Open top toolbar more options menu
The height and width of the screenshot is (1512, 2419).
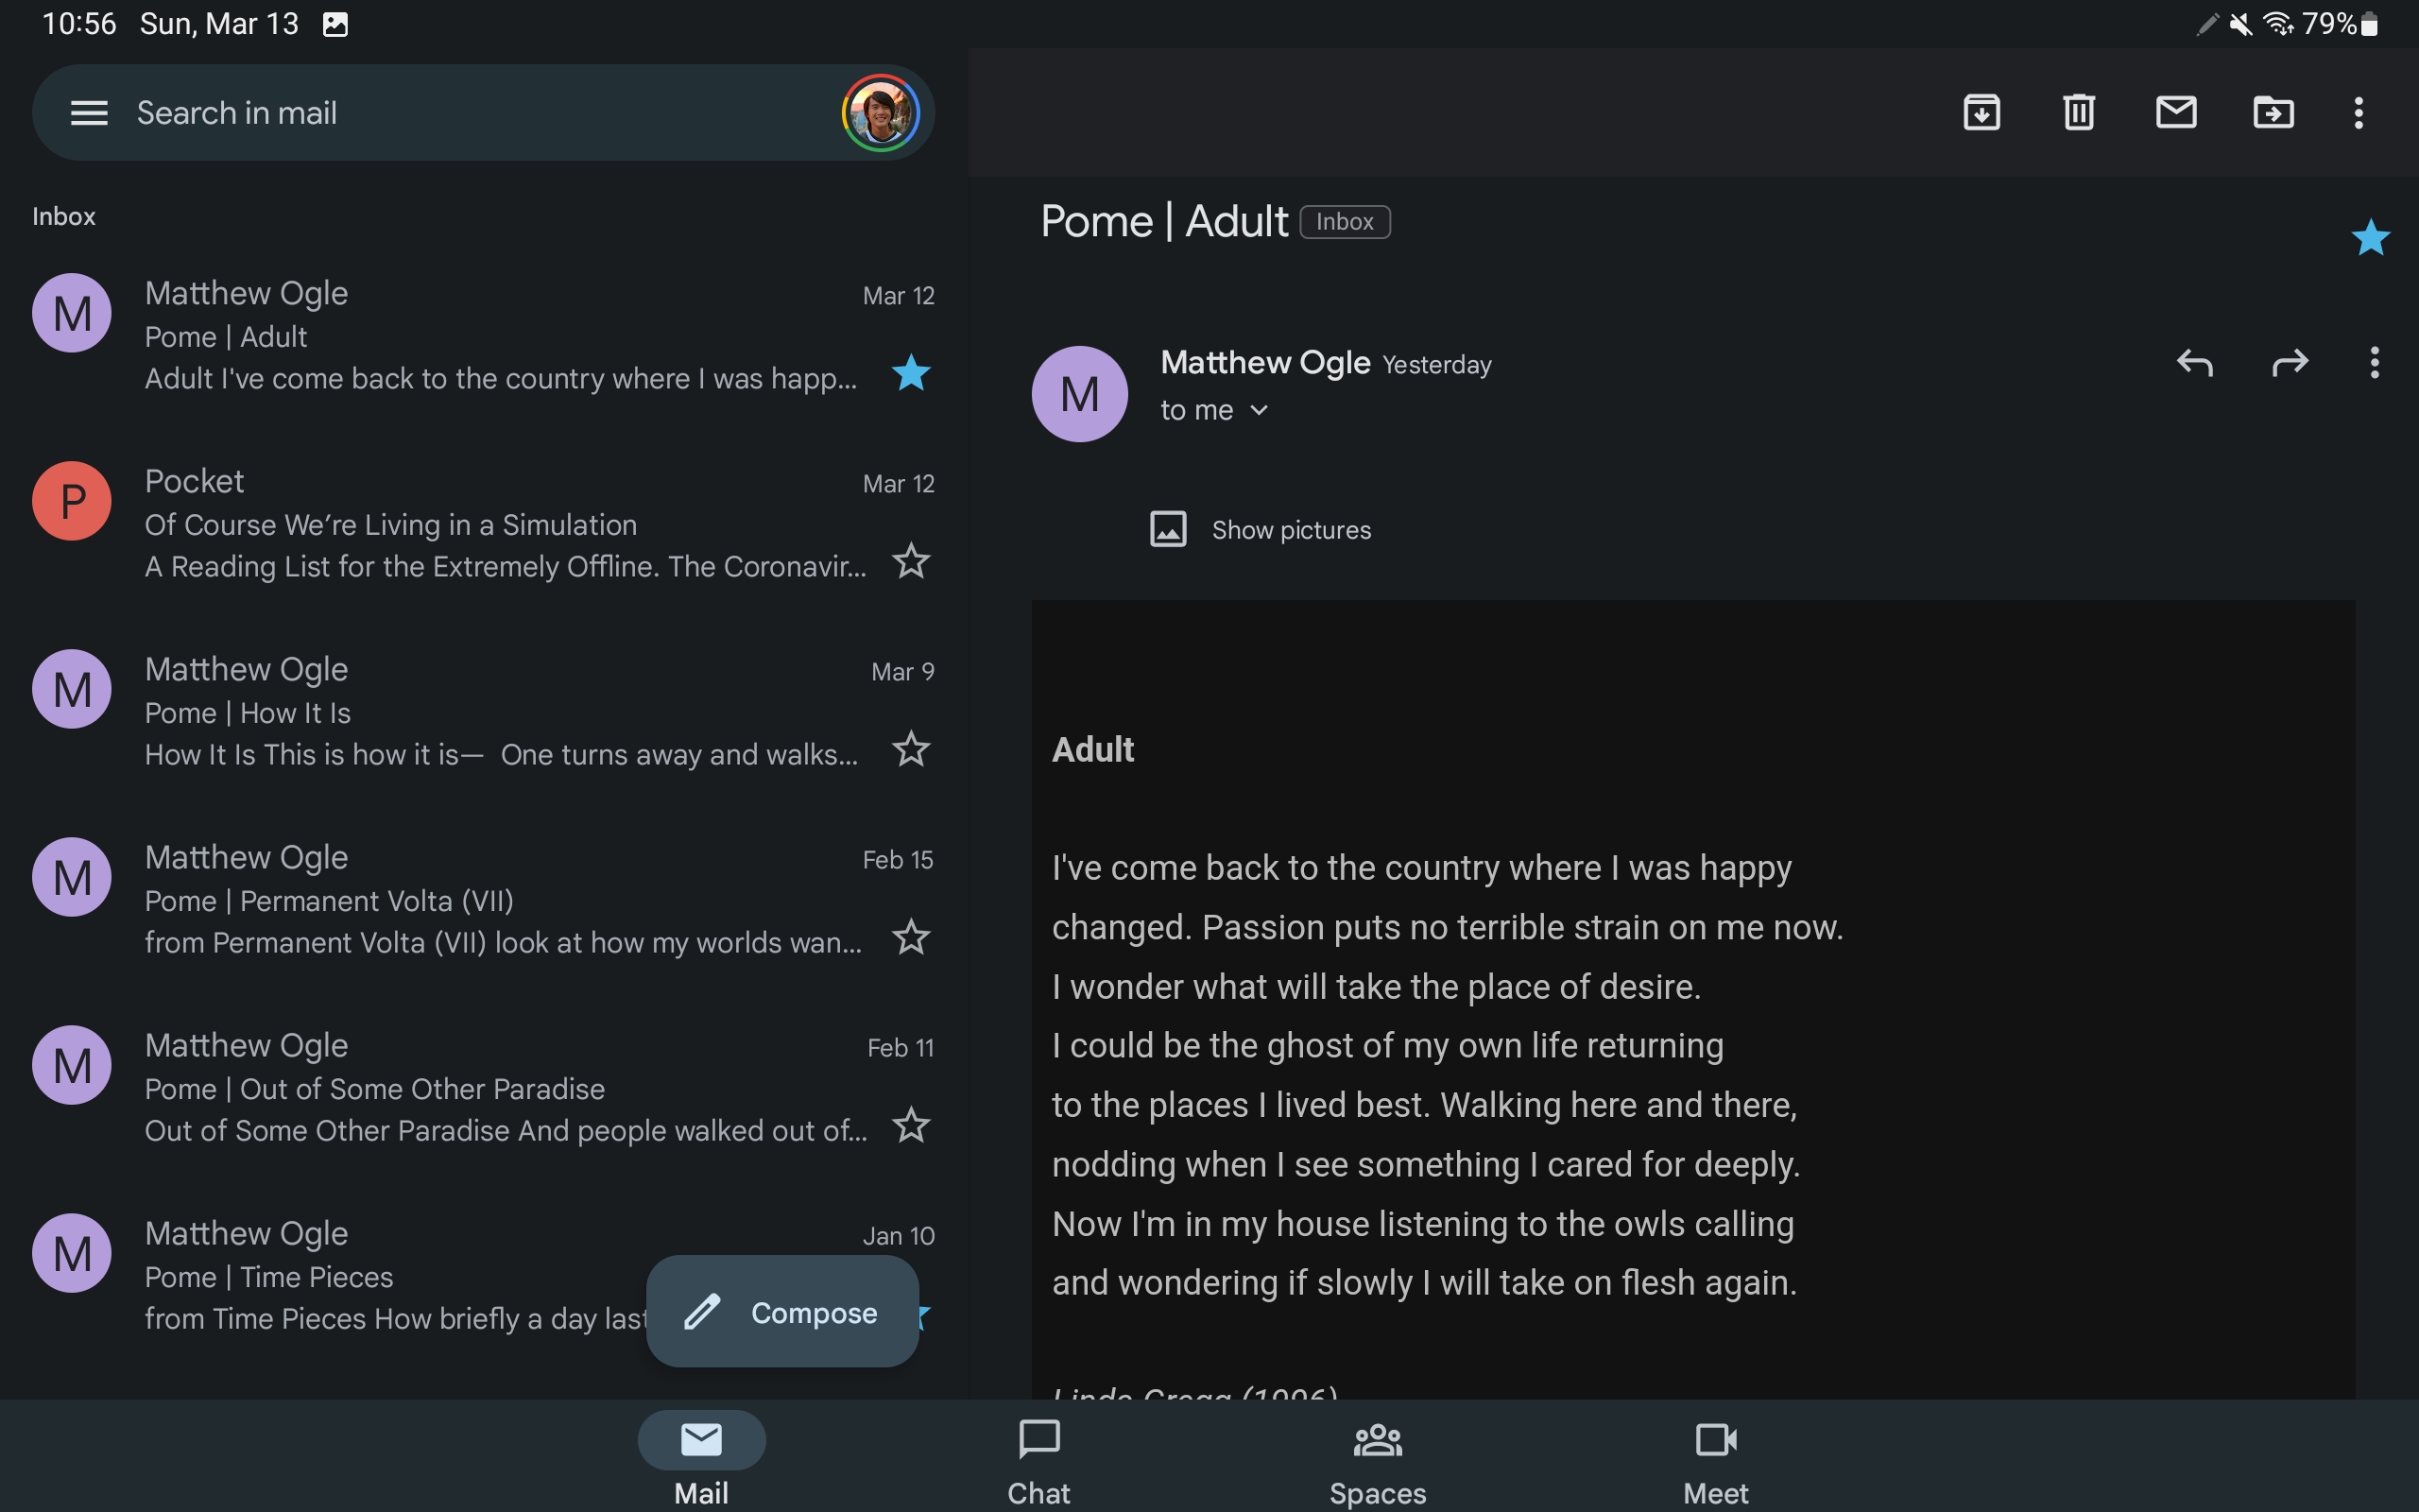(2358, 112)
